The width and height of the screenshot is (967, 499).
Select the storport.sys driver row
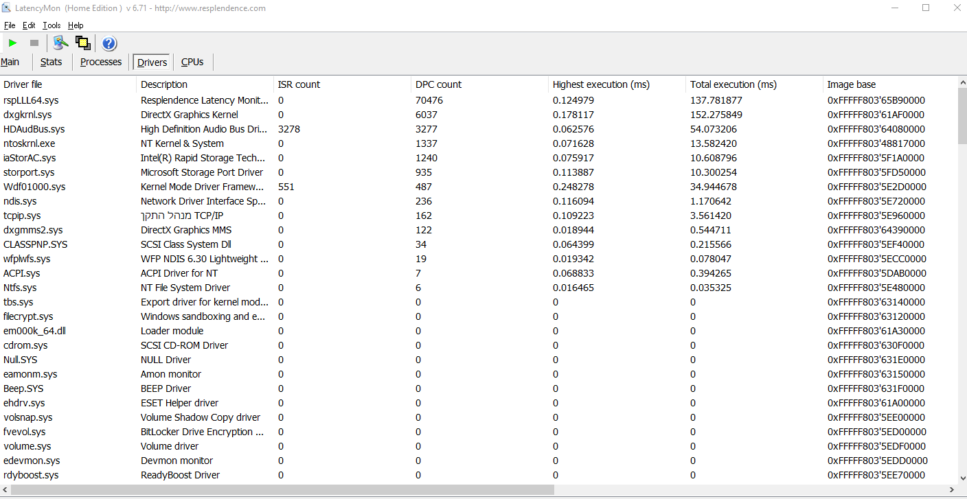(478, 172)
